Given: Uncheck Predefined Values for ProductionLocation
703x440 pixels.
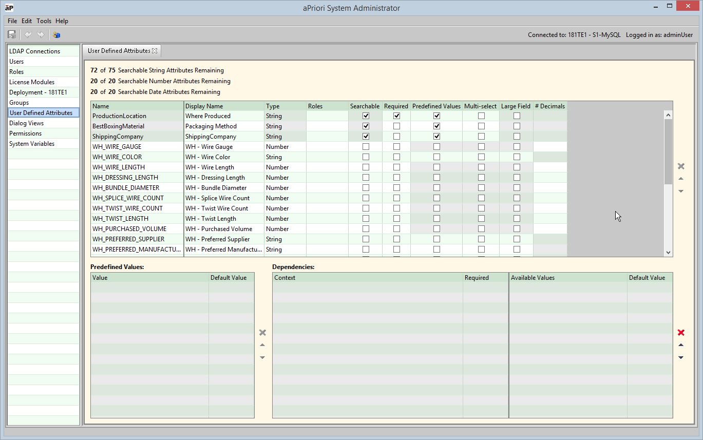Looking at the screenshot, I should click(x=436, y=116).
